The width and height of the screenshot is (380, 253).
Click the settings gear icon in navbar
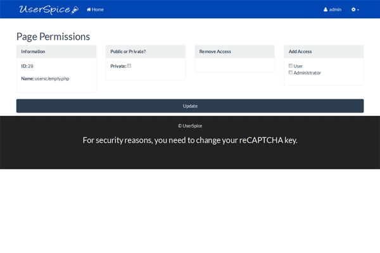(x=353, y=9)
